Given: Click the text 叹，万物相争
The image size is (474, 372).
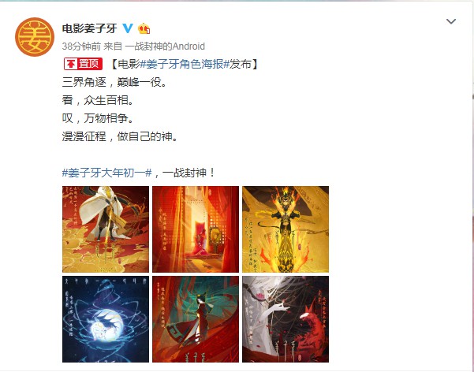Looking at the screenshot, I should pyautogui.click(x=98, y=118).
